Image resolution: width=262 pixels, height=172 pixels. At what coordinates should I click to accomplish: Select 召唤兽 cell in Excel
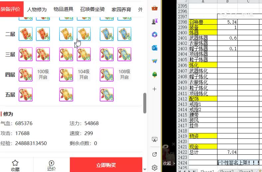(x=203, y=22)
